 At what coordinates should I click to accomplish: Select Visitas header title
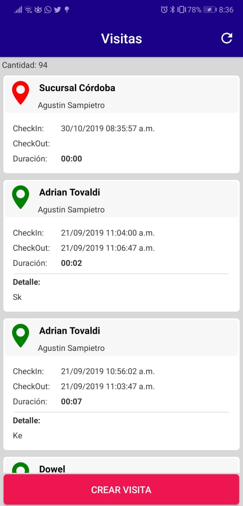click(121, 39)
